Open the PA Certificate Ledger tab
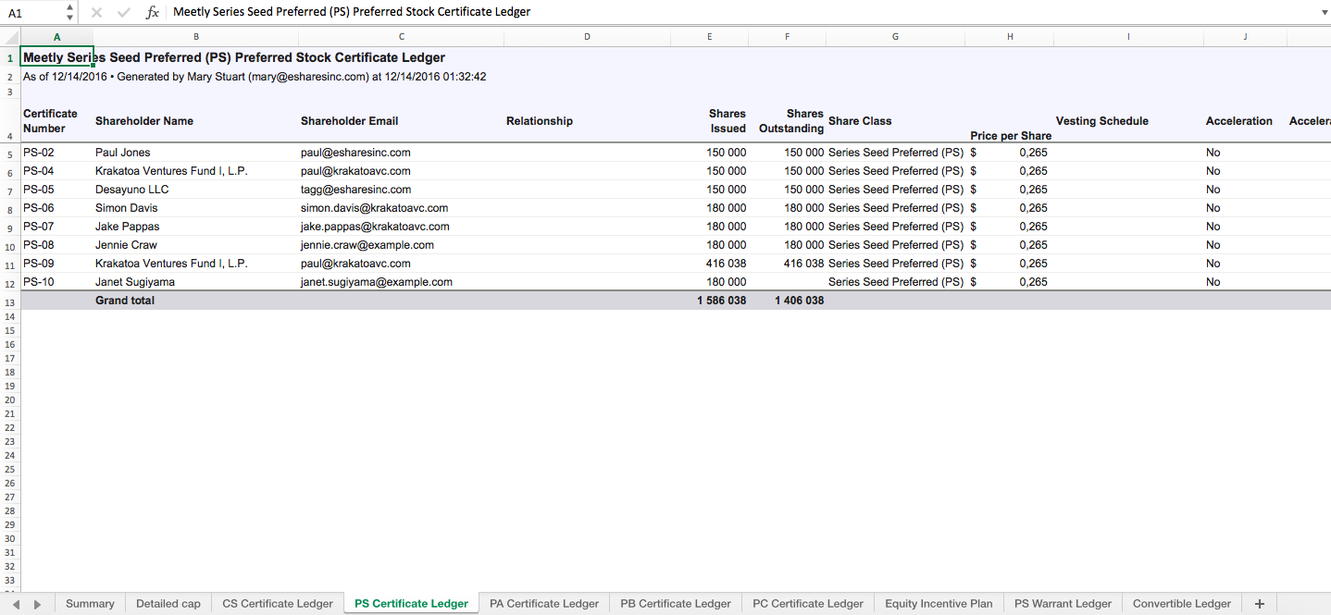The image size is (1331, 615). [x=544, y=604]
